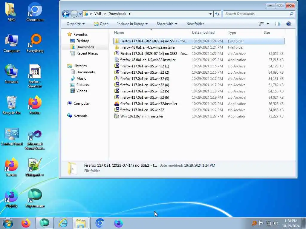306x229 pixels.
Task: Click the Show desktop strip past the clock
Action: pos(304,223)
